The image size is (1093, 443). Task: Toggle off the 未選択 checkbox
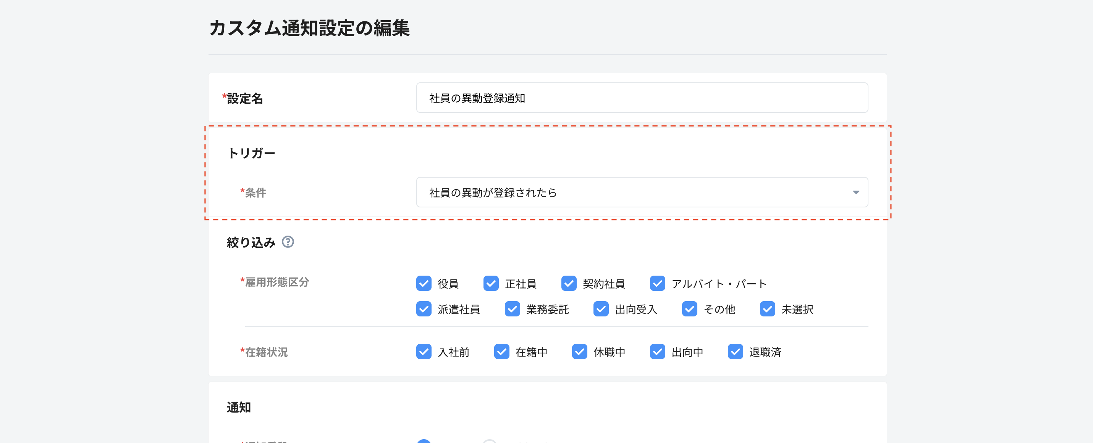point(767,309)
